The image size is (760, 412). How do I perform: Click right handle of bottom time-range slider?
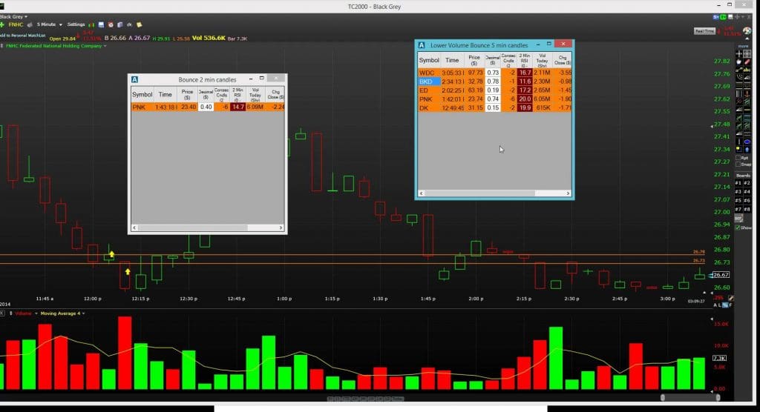pyautogui.click(x=718, y=397)
